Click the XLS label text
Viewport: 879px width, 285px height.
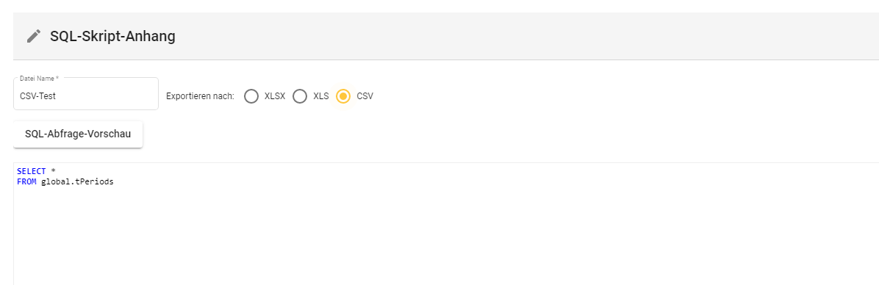320,96
